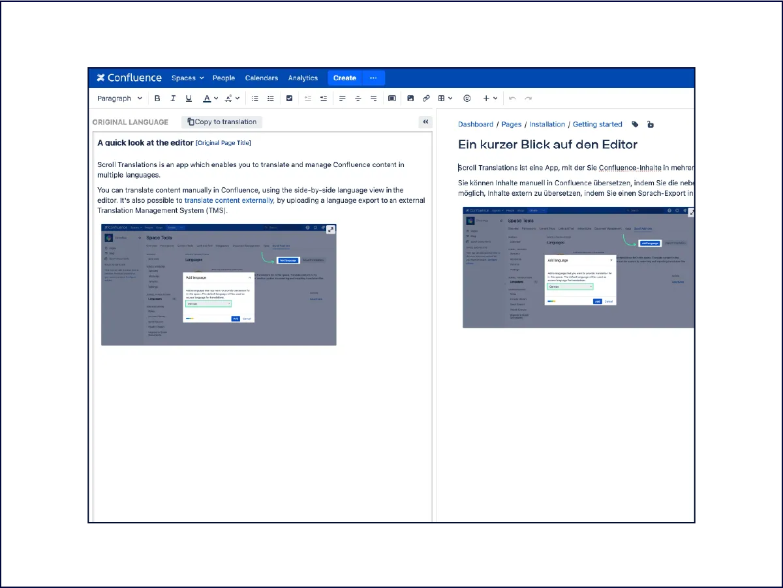Click the screenshot in the German translation
This screenshot has height=588, width=783.
(x=578, y=268)
